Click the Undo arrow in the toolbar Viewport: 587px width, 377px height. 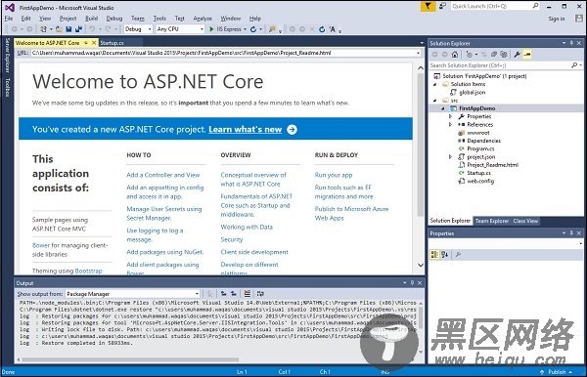(x=92, y=29)
